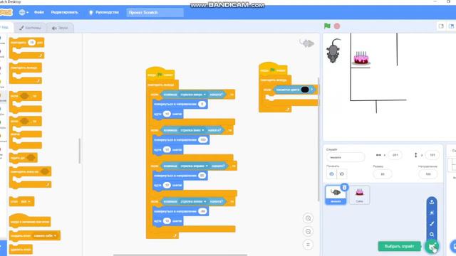Click the green flag to run

point(327,26)
